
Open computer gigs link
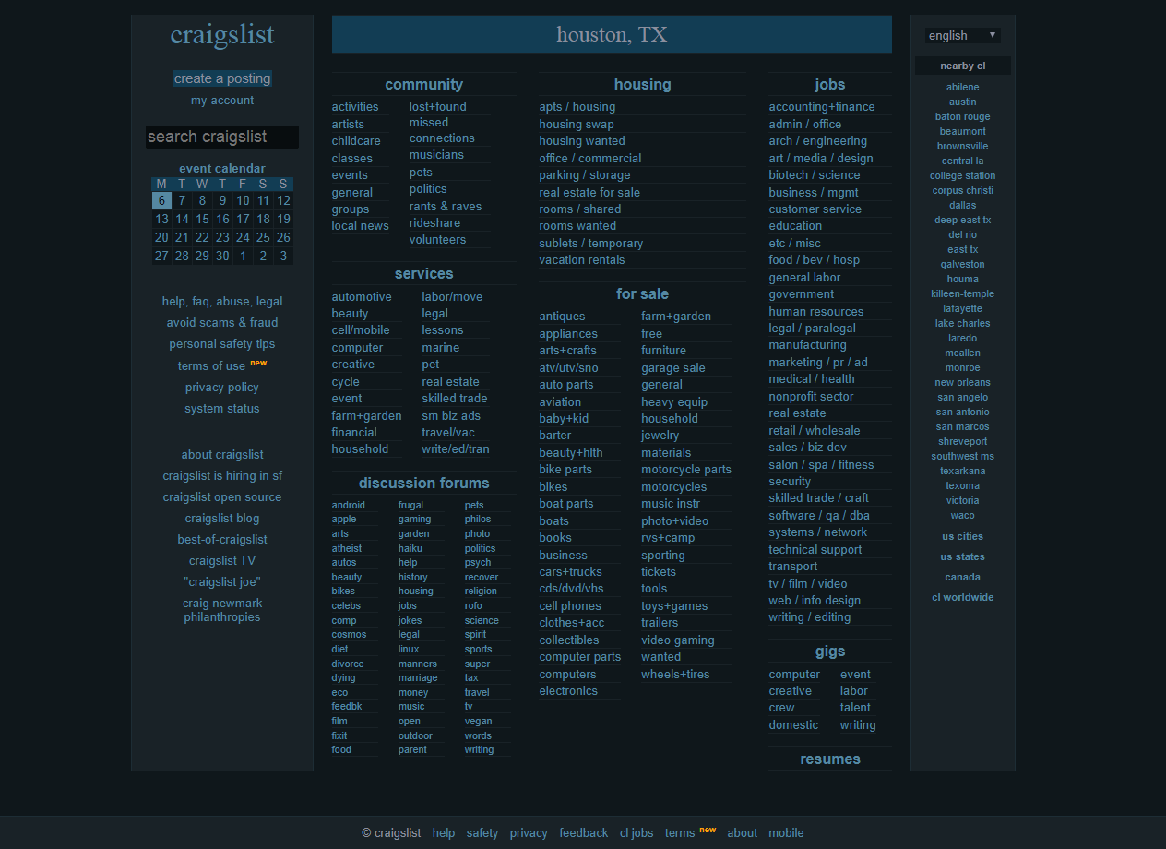(794, 674)
